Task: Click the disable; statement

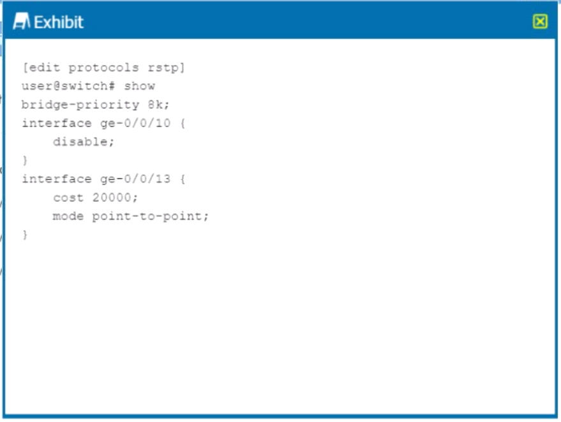Action: pyautogui.click(x=84, y=142)
